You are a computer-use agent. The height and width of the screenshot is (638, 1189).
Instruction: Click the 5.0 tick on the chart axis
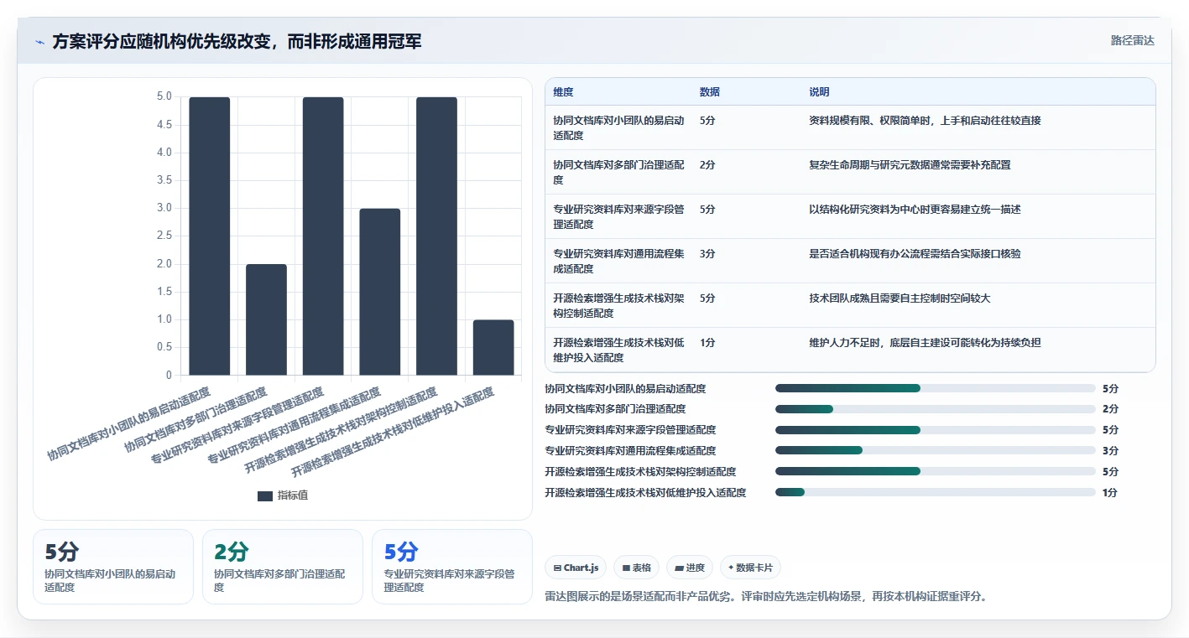tap(164, 96)
